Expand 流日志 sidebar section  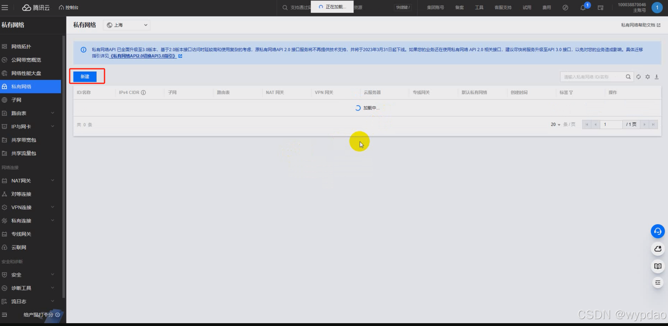(31, 301)
